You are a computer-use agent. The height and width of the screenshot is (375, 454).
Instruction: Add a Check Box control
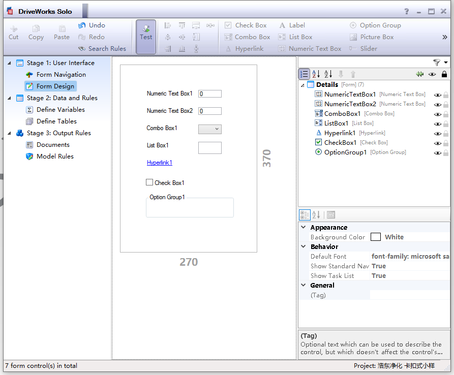tap(246, 25)
